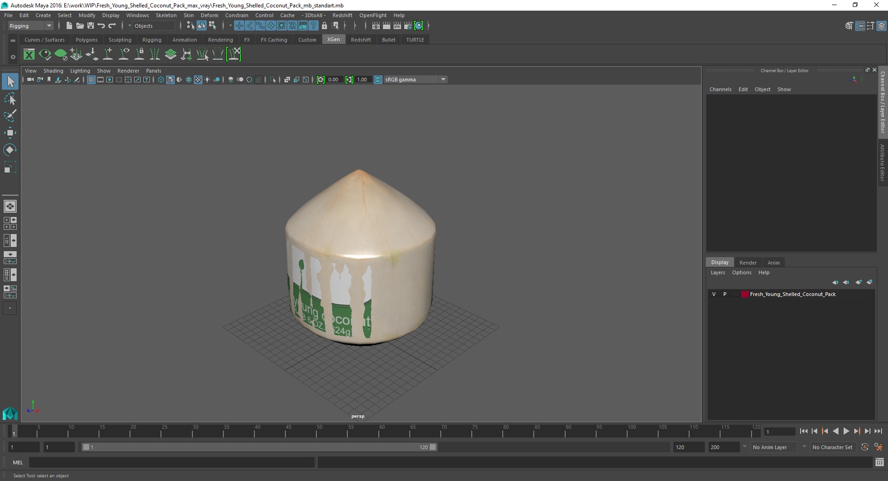This screenshot has width=888, height=481.
Task: Switch to the Rendering shelf tab
Action: click(220, 40)
